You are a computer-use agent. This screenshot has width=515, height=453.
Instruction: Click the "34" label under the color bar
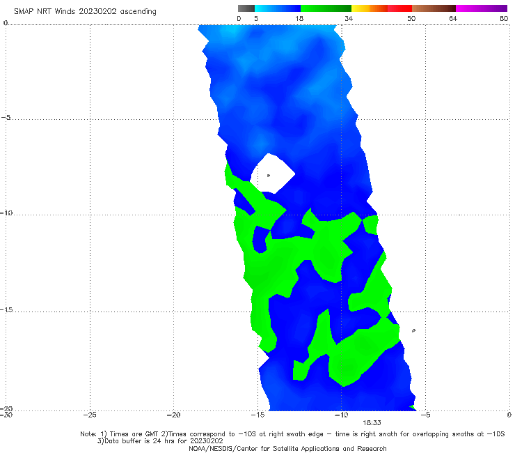coord(349,19)
